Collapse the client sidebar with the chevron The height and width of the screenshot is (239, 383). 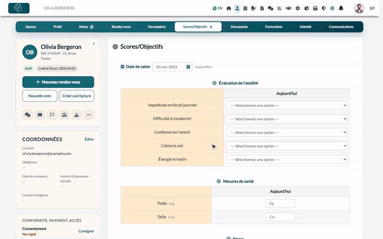94,43
